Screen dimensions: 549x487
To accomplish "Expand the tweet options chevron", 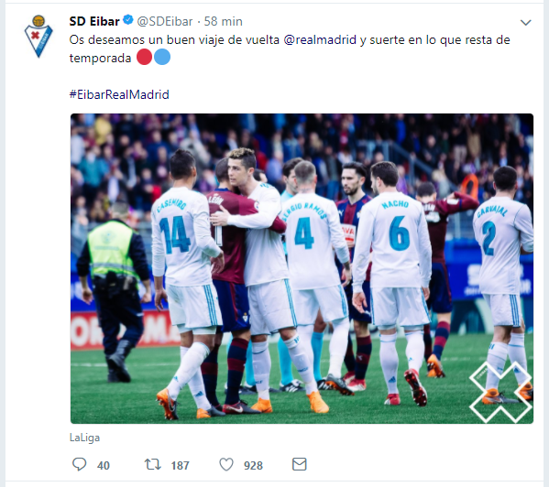I will coord(526,23).
